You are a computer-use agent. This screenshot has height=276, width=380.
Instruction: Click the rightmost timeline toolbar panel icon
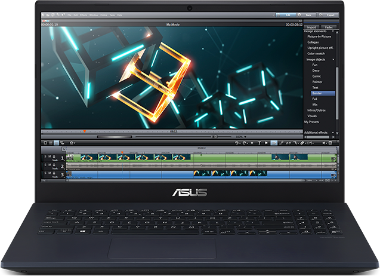pos(330,143)
